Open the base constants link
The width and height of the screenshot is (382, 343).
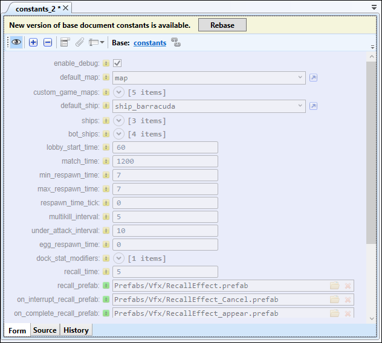pos(150,43)
